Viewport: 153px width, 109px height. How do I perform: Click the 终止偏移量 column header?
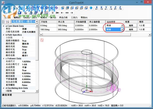click(x=97, y=22)
